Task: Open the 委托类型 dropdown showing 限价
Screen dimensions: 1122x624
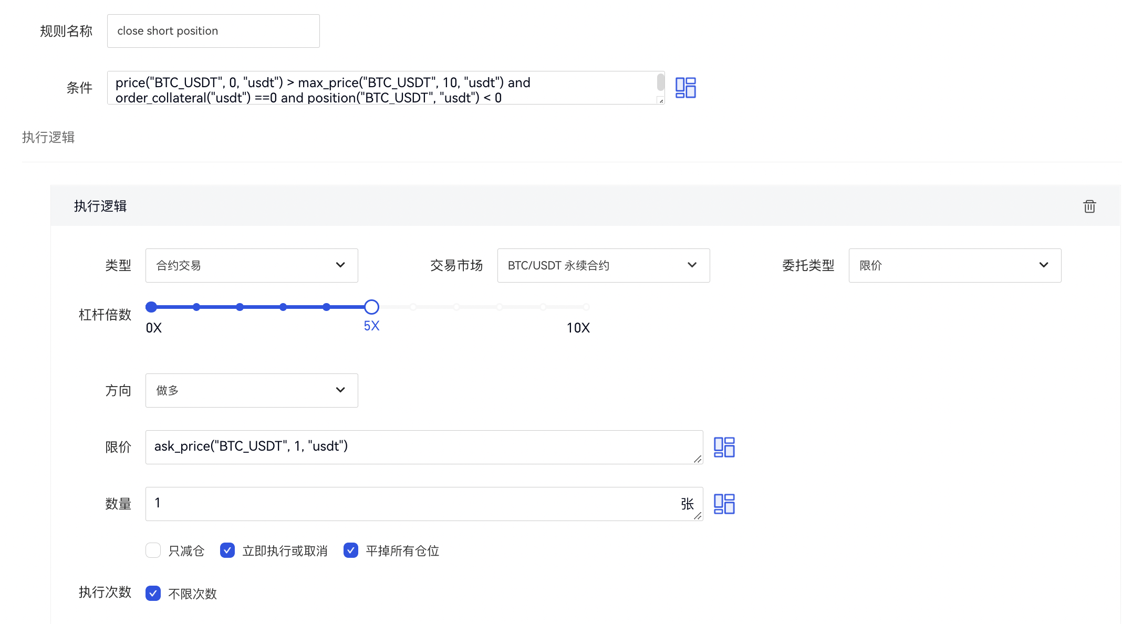Action: [954, 265]
